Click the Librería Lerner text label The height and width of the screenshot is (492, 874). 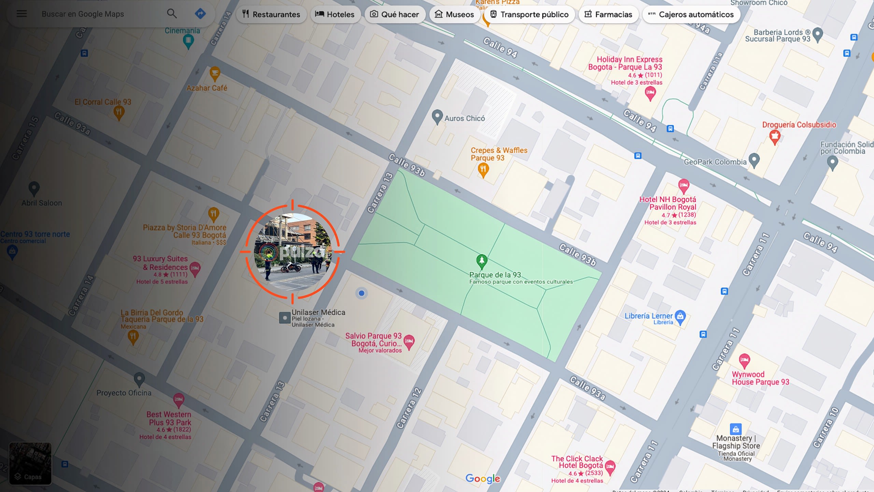648,316
